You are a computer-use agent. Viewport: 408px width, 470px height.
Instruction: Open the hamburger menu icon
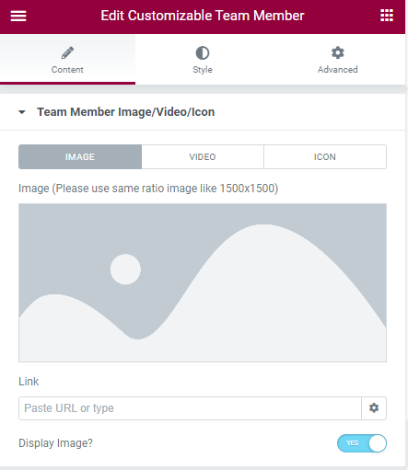coord(18,16)
